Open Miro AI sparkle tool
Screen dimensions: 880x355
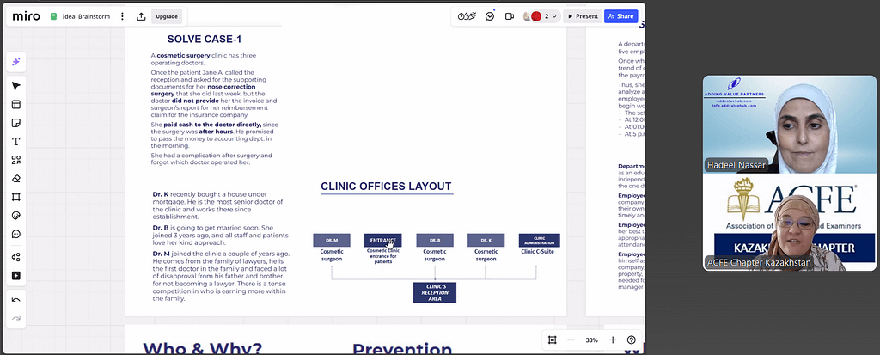click(x=16, y=62)
